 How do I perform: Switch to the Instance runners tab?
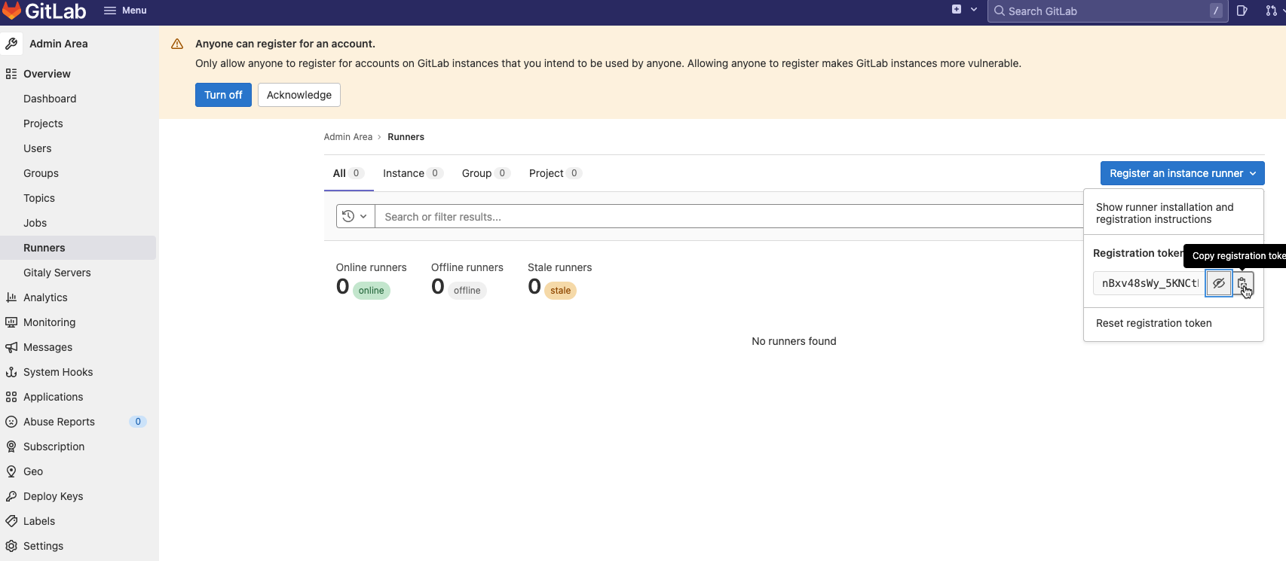[x=412, y=173]
